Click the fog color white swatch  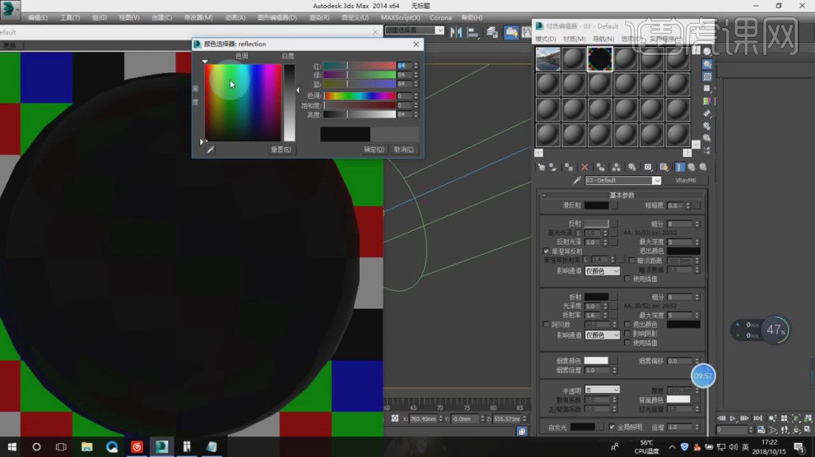point(596,361)
